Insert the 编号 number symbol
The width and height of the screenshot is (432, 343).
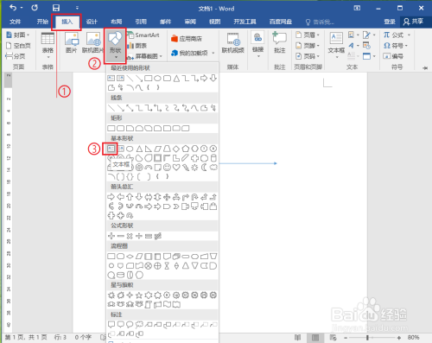(x=393, y=56)
